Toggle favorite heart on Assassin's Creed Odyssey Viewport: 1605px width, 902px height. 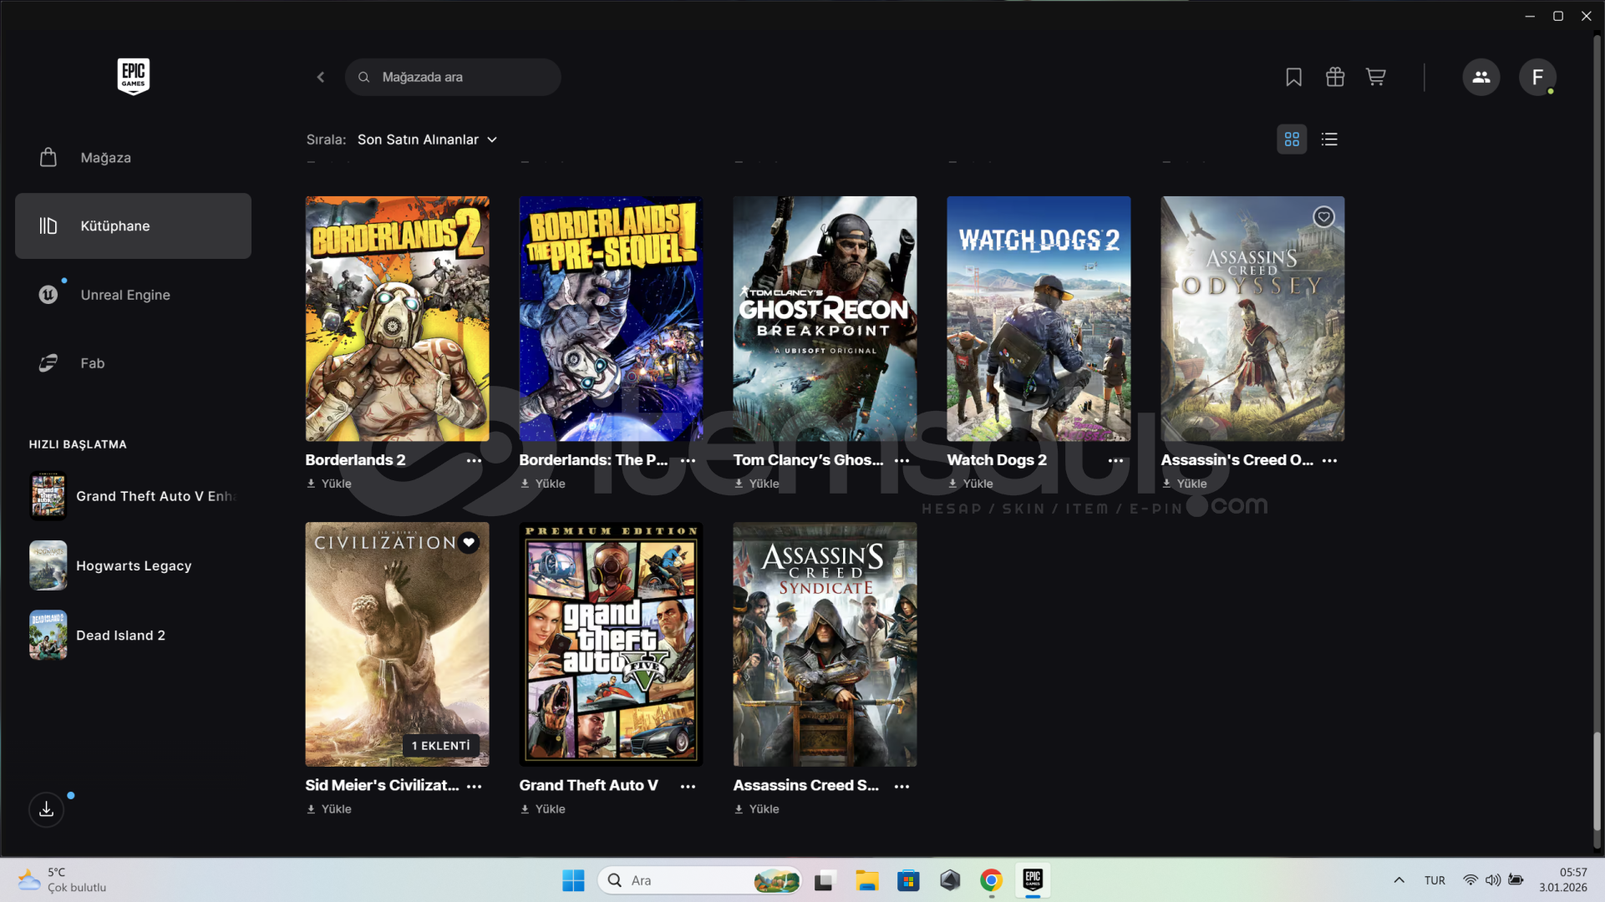pos(1323,217)
